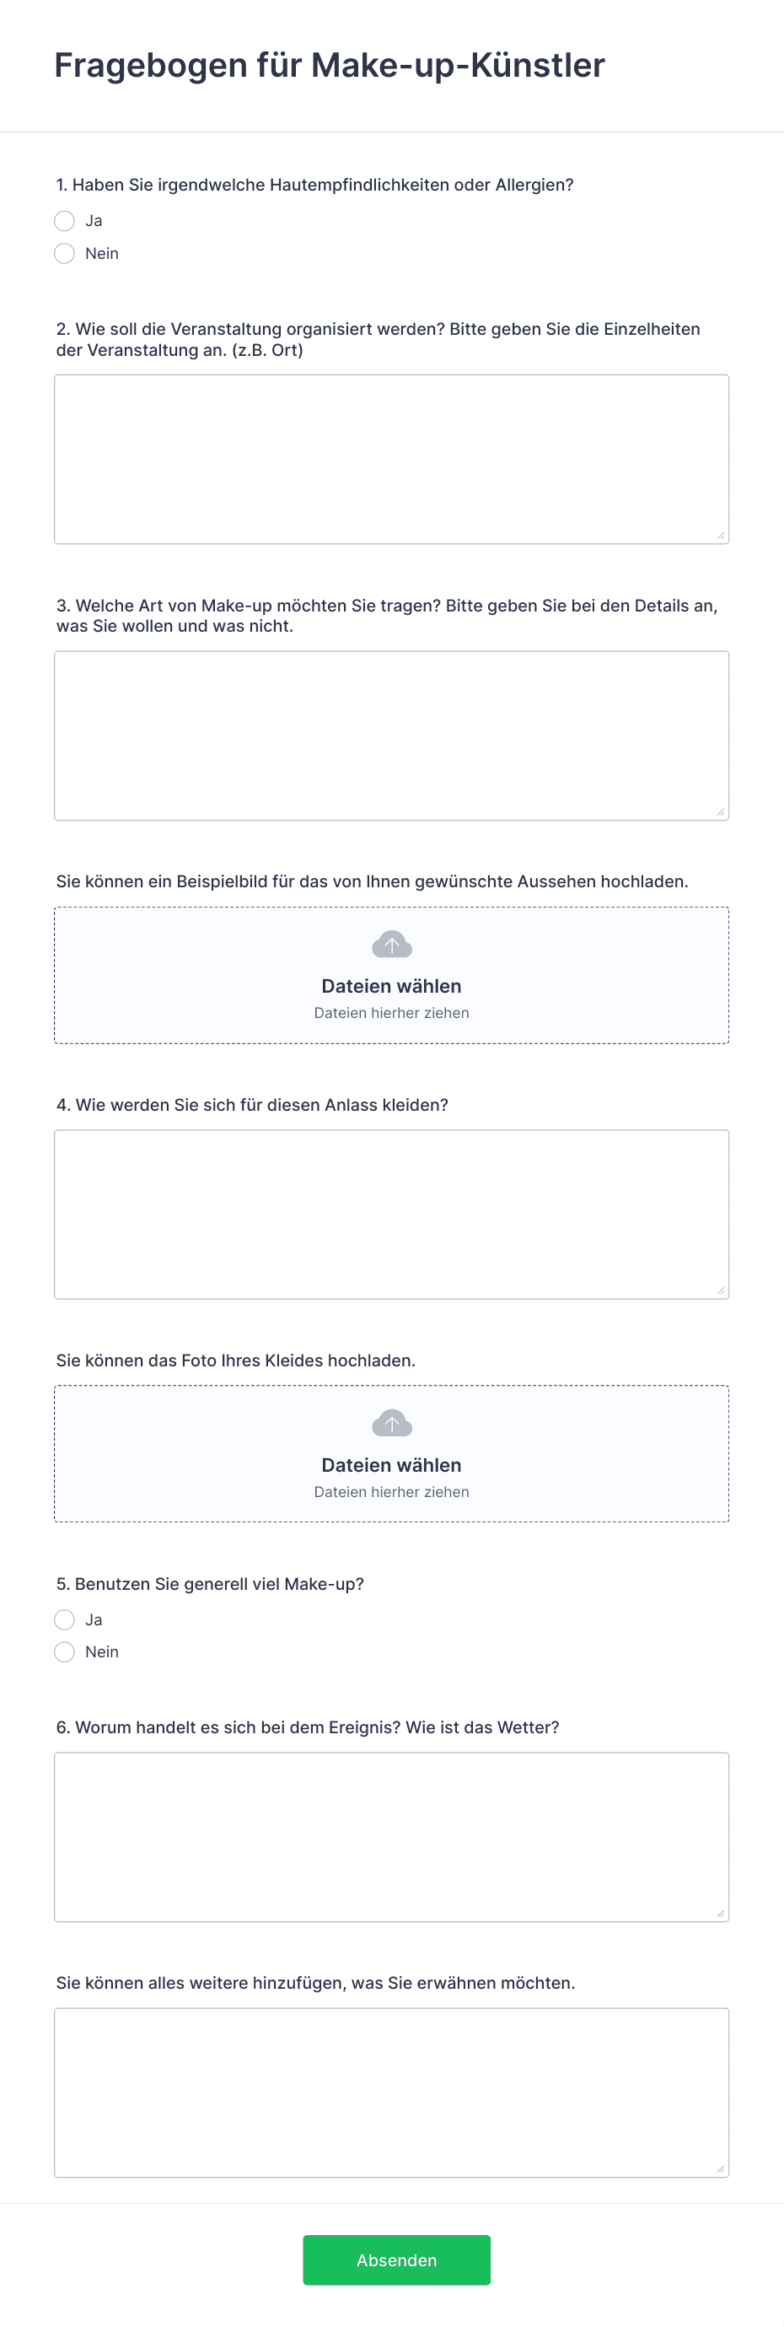Focus the outfit description text area for question 4

pyautogui.click(x=391, y=1215)
